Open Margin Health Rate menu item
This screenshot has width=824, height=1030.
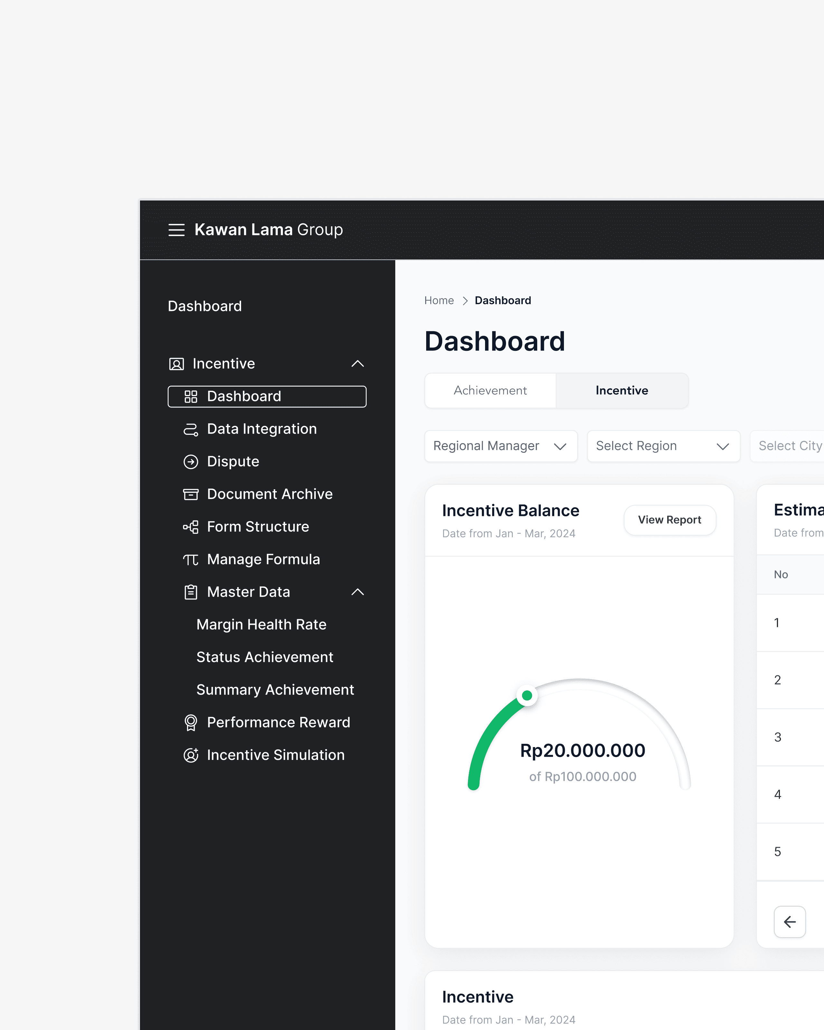(x=261, y=624)
